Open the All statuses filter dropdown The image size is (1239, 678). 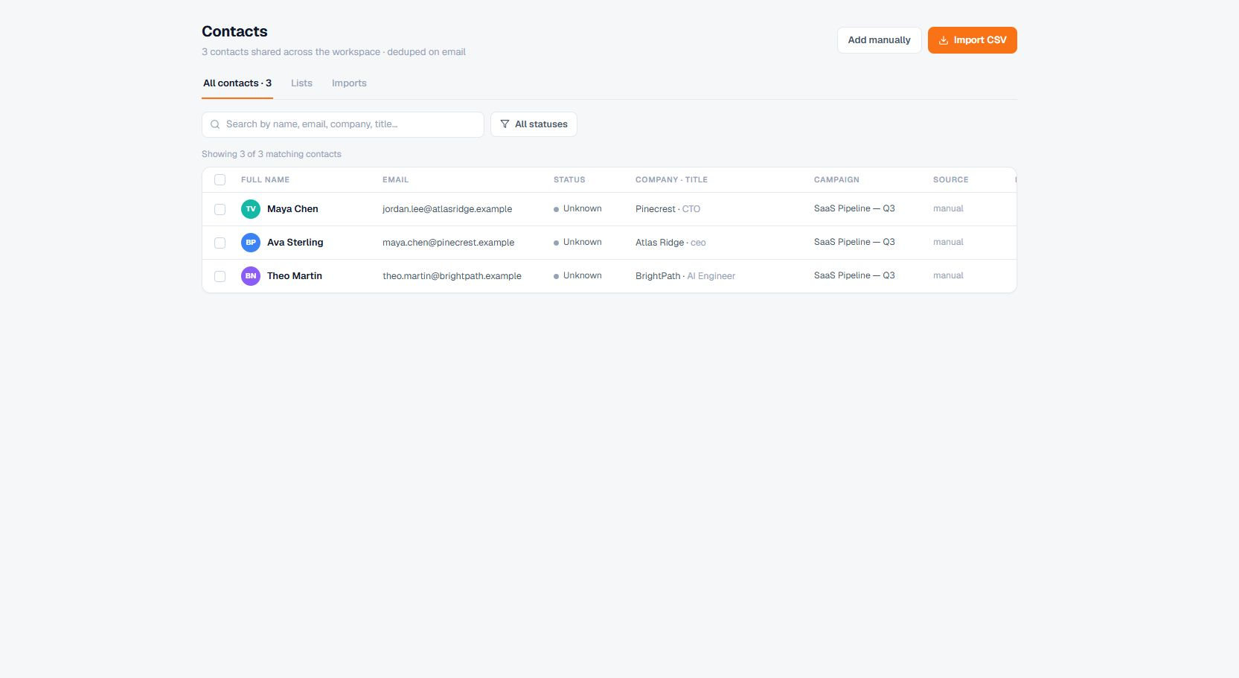coord(534,124)
